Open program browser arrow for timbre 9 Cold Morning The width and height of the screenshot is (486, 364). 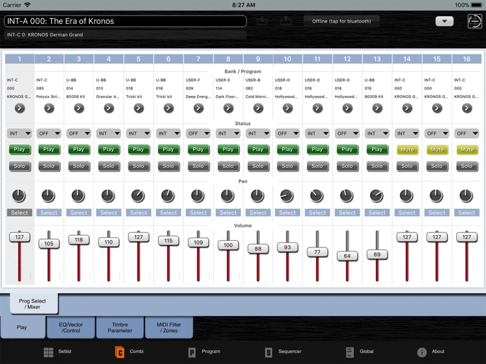click(258, 108)
